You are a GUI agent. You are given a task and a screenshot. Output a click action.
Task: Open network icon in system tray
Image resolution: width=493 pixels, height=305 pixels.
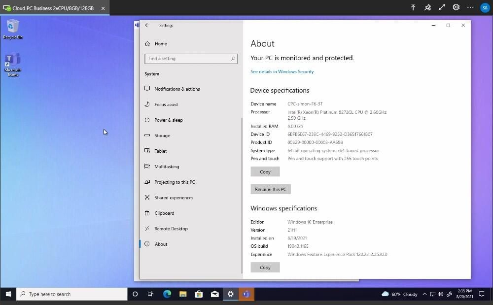432,294
